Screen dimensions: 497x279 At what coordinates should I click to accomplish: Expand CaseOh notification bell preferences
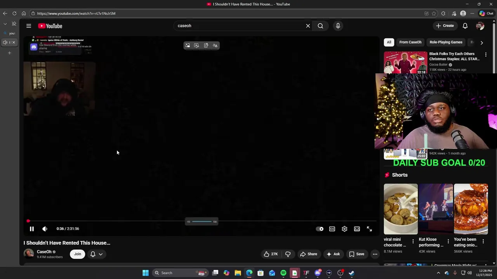tap(96, 254)
